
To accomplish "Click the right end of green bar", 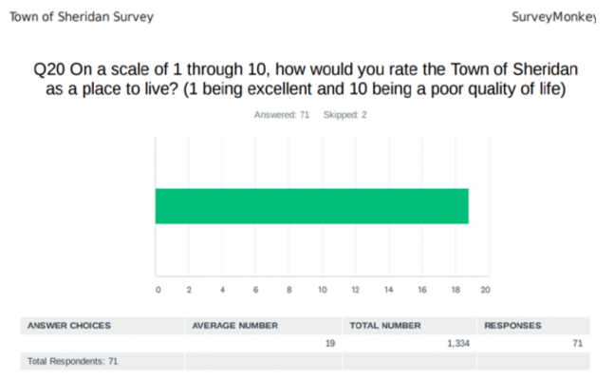I will pyautogui.click(x=466, y=206).
